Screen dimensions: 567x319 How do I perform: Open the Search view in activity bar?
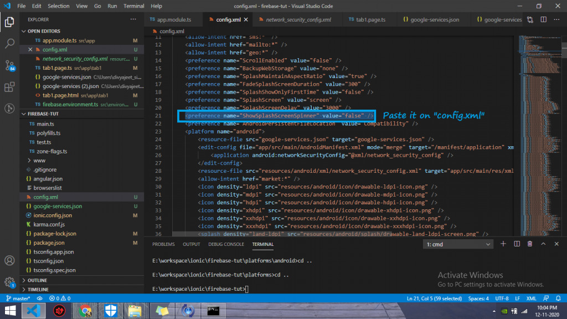9,43
